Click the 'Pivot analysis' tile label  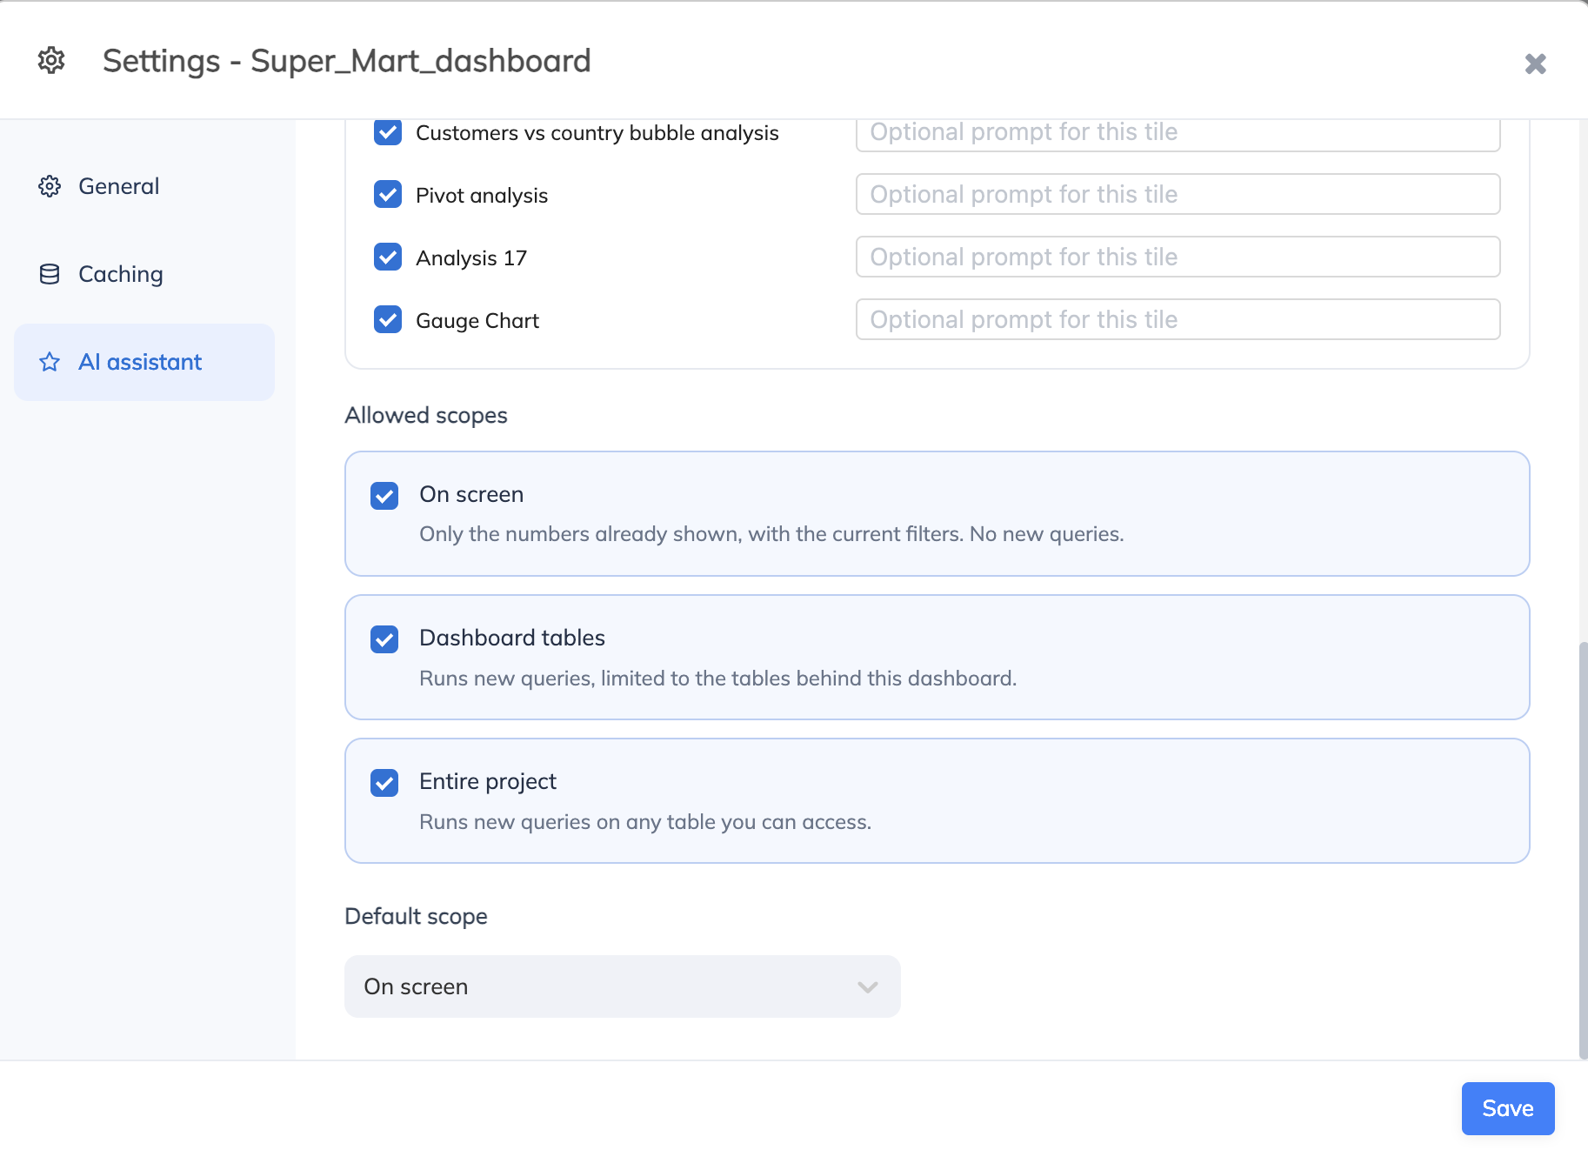pos(482,196)
